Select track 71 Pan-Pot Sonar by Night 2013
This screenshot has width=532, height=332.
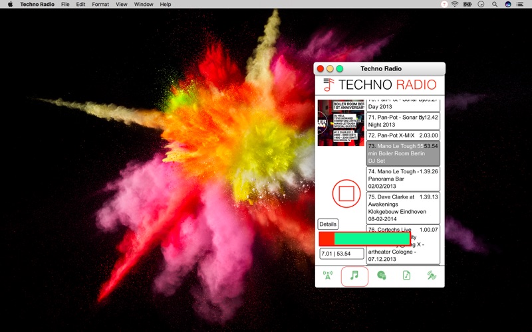click(x=403, y=121)
